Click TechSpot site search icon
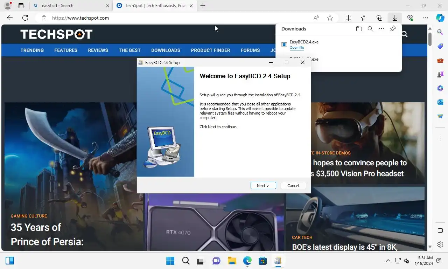The image size is (448, 269). tap(405, 34)
